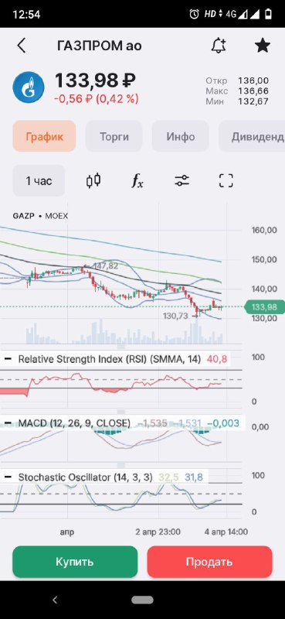Tap the Купить button
Image resolution: width=285 pixels, height=619 pixels.
click(75, 562)
